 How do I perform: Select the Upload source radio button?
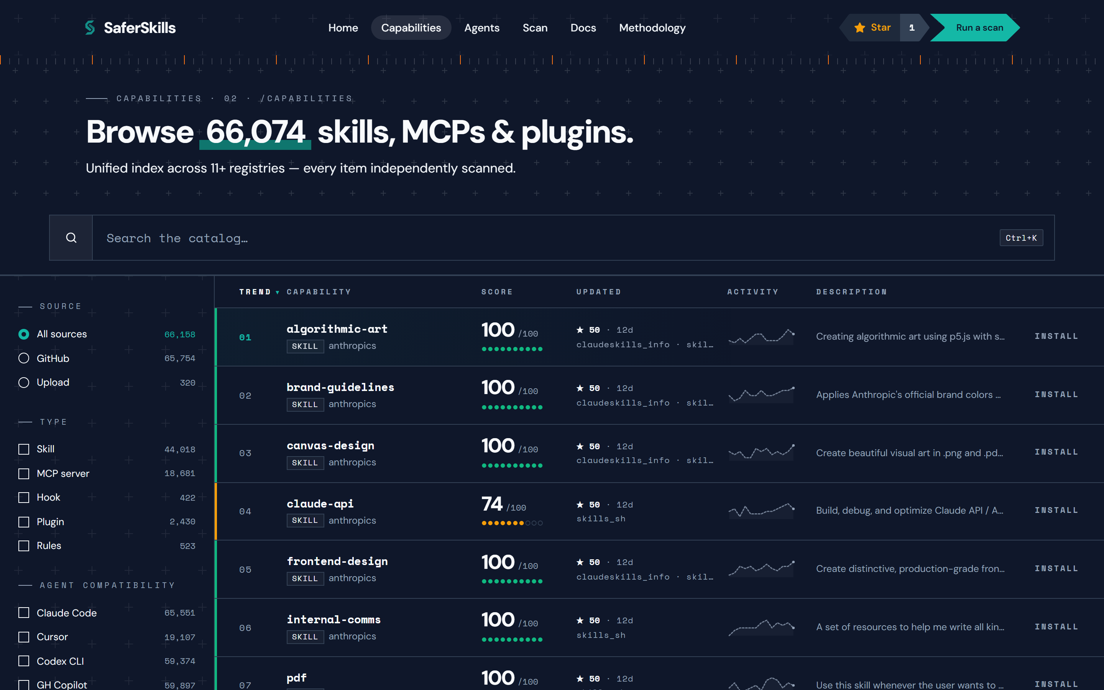tap(24, 383)
